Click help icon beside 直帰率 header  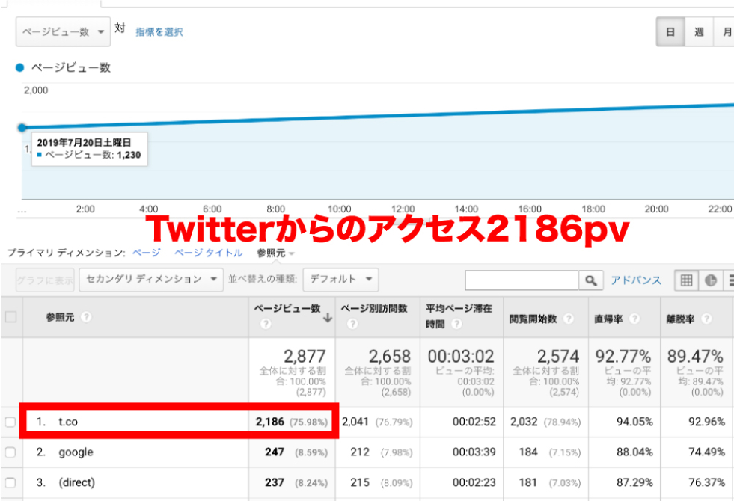[x=634, y=319]
